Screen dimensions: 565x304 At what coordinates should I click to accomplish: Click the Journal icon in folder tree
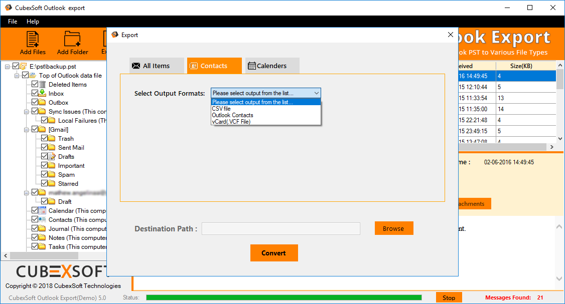(x=43, y=228)
